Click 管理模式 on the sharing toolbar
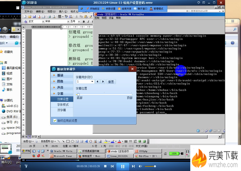This screenshot has height=171, width=241. pyautogui.click(x=157, y=9)
